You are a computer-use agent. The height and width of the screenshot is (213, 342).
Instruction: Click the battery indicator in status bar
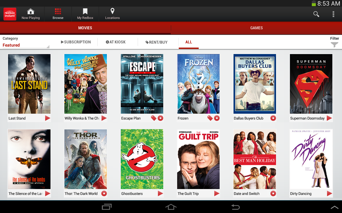(313, 3)
